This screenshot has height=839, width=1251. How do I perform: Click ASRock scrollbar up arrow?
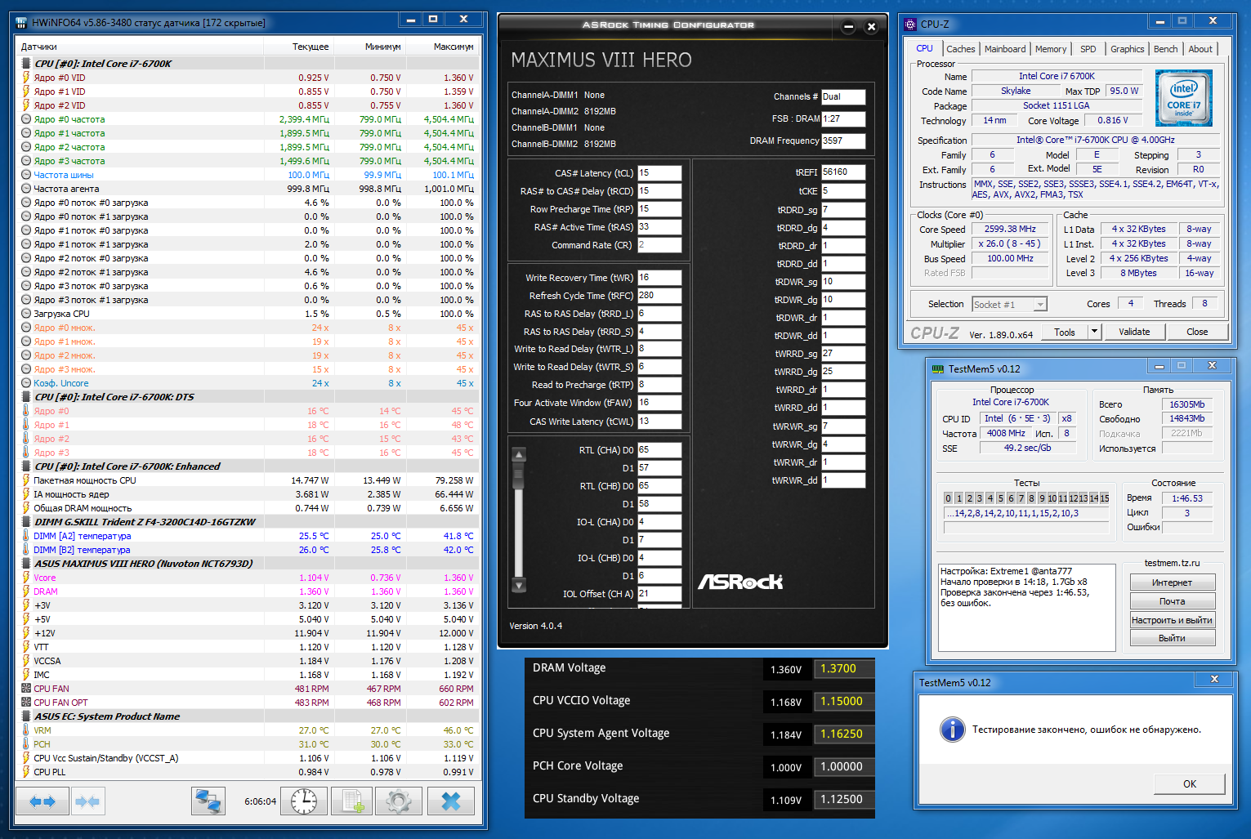pyautogui.click(x=518, y=454)
